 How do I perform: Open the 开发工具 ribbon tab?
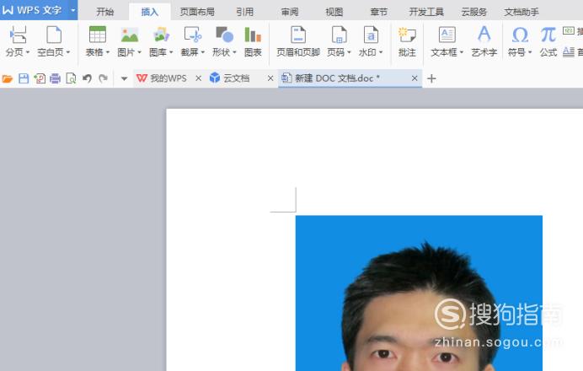[426, 12]
